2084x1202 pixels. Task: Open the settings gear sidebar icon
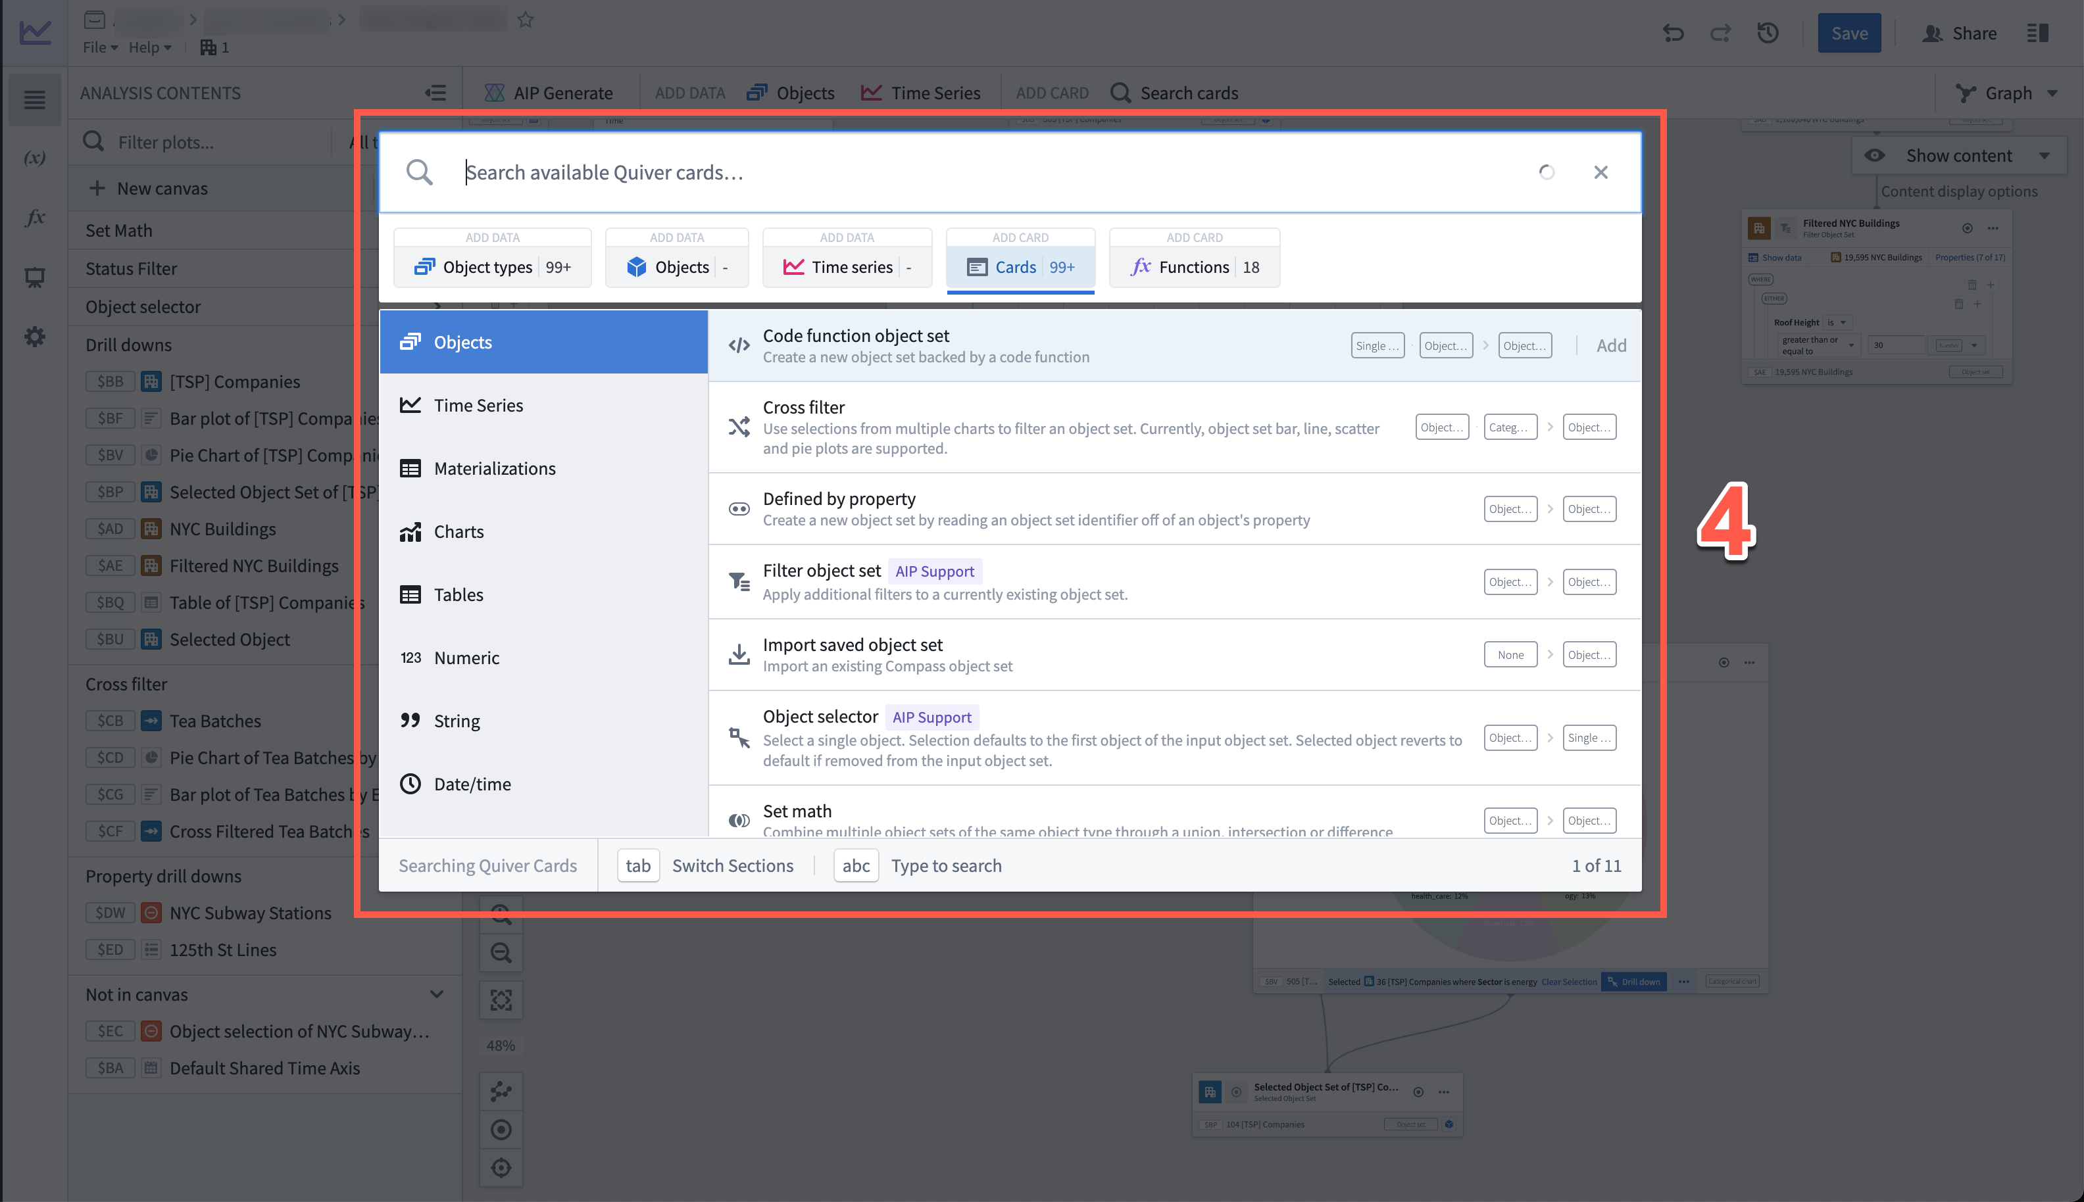click(35, 337)
